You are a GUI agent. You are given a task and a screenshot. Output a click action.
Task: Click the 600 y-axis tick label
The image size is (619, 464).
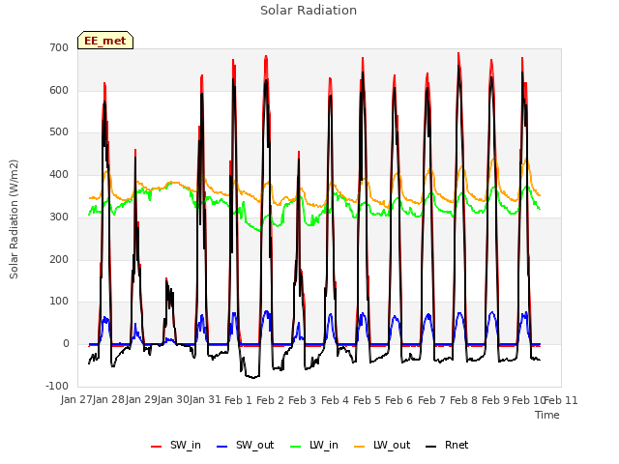click(59, 90)
